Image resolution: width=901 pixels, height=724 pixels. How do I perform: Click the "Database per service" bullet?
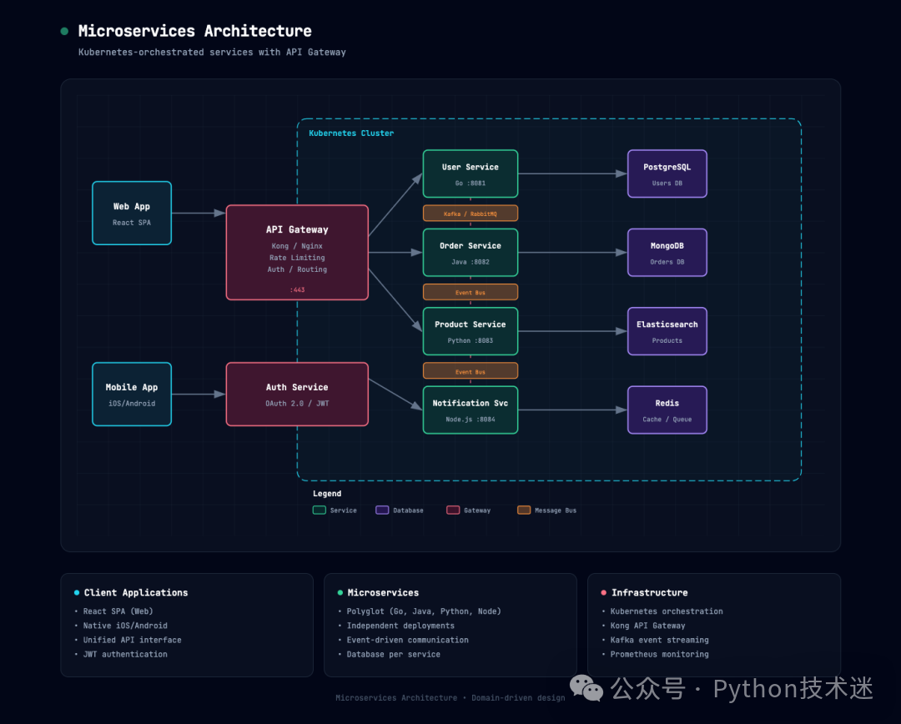pyautogui.click(x=394, y=655)
